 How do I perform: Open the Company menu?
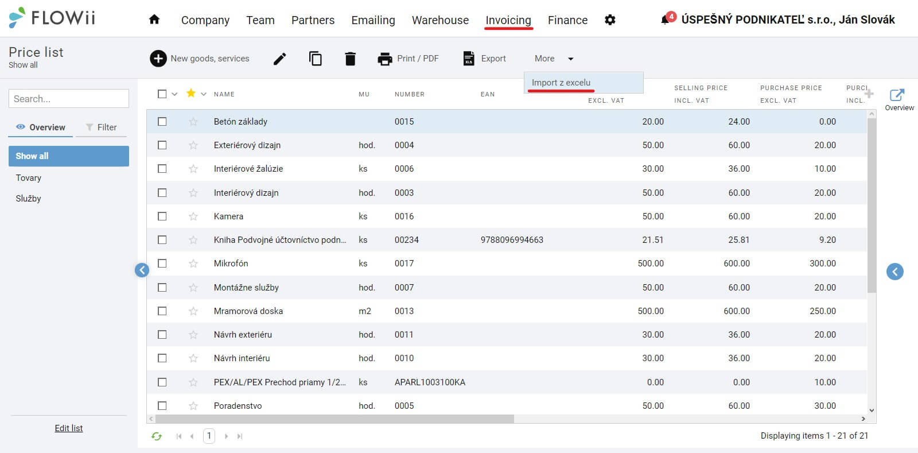coord(205,20)
